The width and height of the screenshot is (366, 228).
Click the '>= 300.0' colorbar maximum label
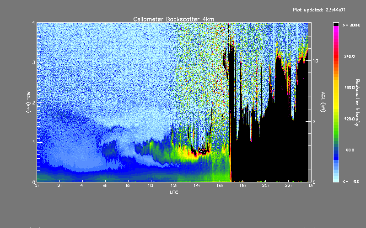[351, 25]
